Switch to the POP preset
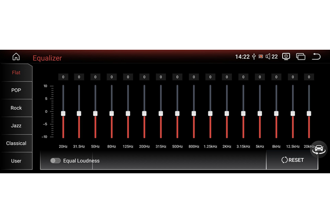The height and width of the screenshot is (223, 330). [x=16, y=91]
